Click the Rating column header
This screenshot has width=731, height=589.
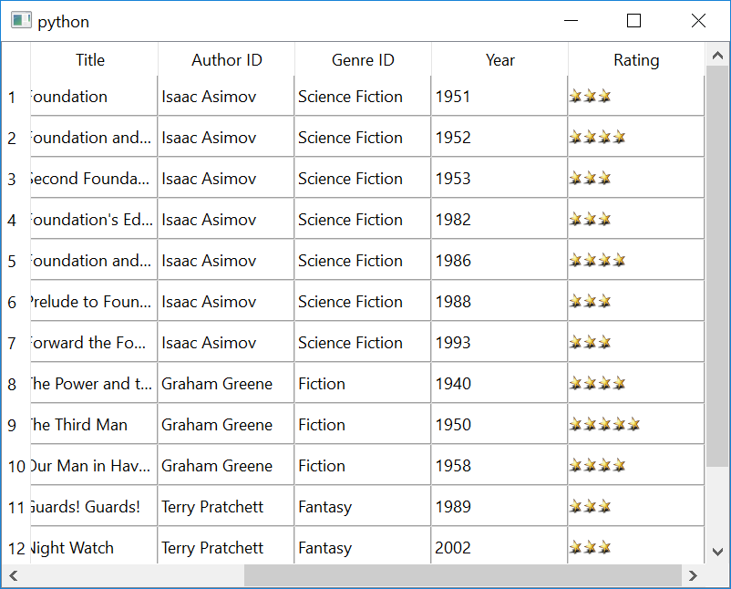point(635,60)
